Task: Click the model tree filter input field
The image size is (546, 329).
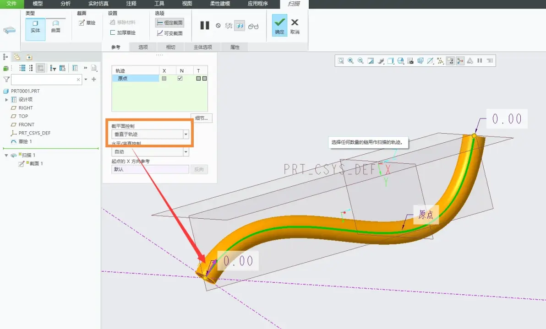Action: pos(46,79)
